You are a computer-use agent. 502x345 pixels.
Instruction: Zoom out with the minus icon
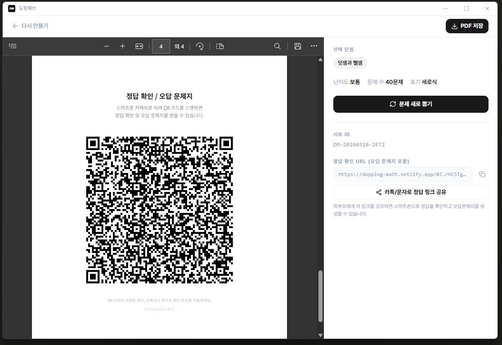click(x=107, y=46)
